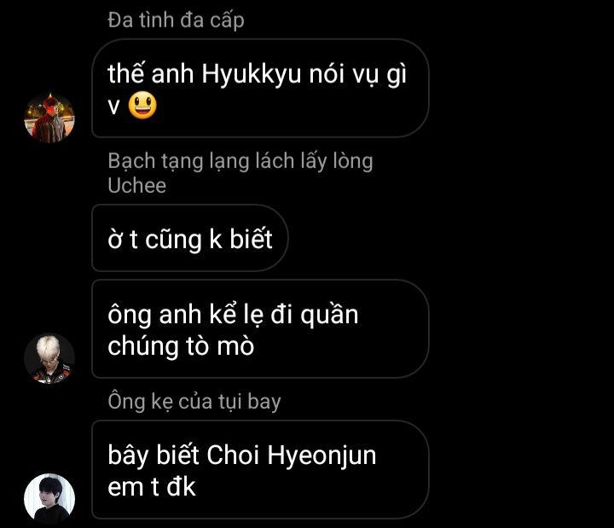Viewport: 614px width, 528px height.
Task: Click the word "Hyukkyu" in first message
Action: [x=252, y=74]
